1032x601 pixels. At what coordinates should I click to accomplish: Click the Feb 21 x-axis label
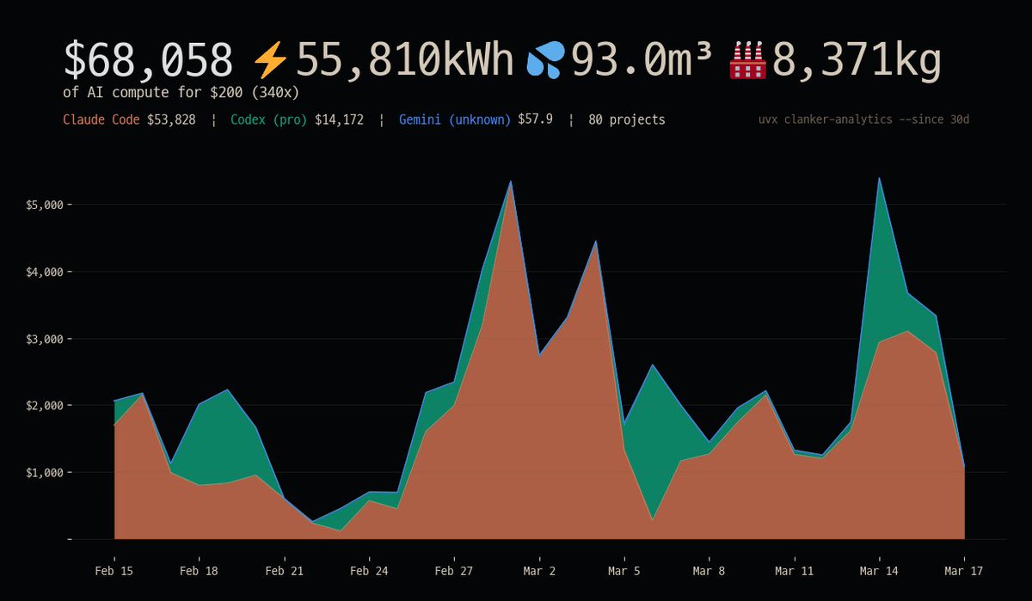(x=284, y=570)
